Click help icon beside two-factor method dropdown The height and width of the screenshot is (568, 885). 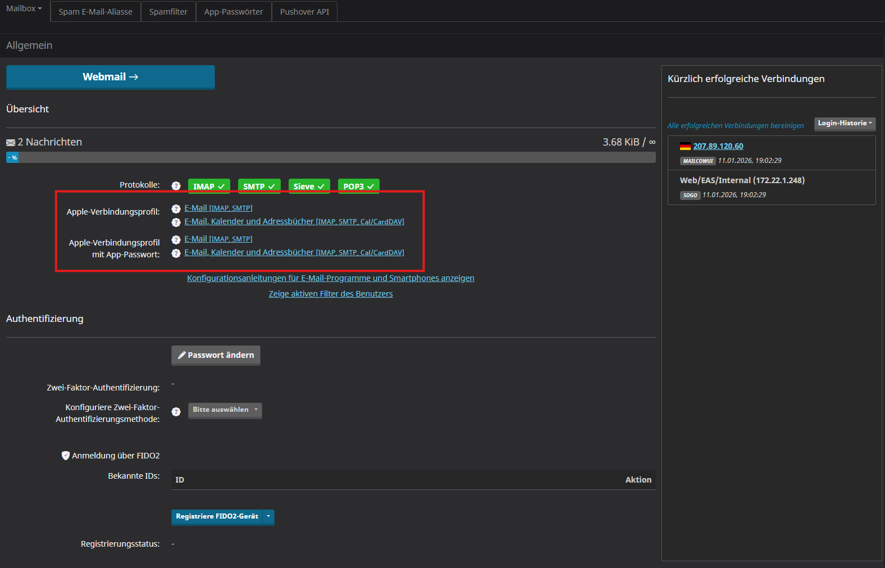[x=176, y=412]
